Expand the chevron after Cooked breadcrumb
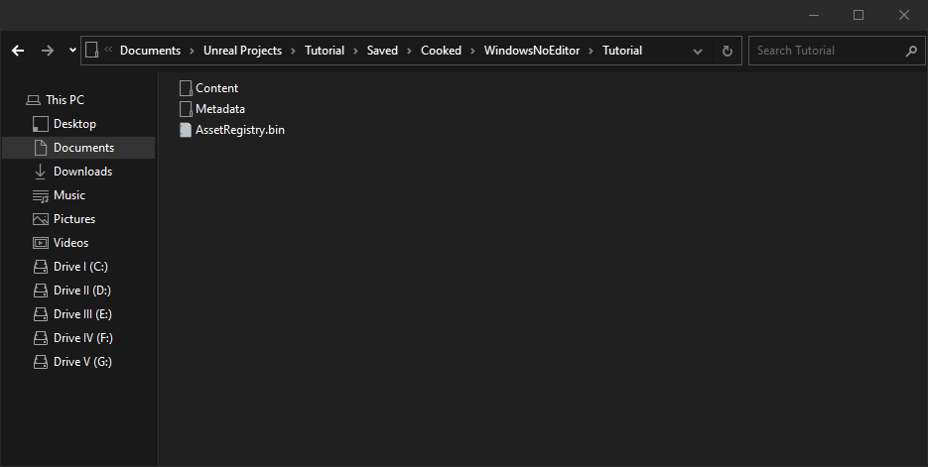Viewport: 928px width, 467px height. pyautogui.click(x=473, y=51)
